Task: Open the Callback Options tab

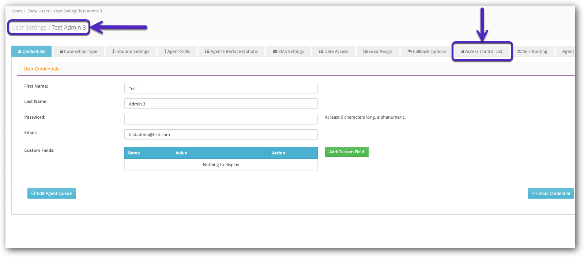Action: [427, 51]
